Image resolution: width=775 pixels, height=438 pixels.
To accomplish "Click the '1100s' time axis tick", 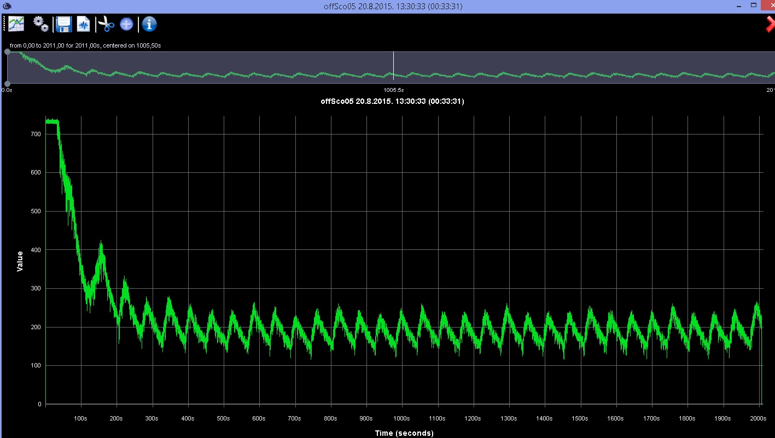I will pyautogui.click(x=438, y=418).
